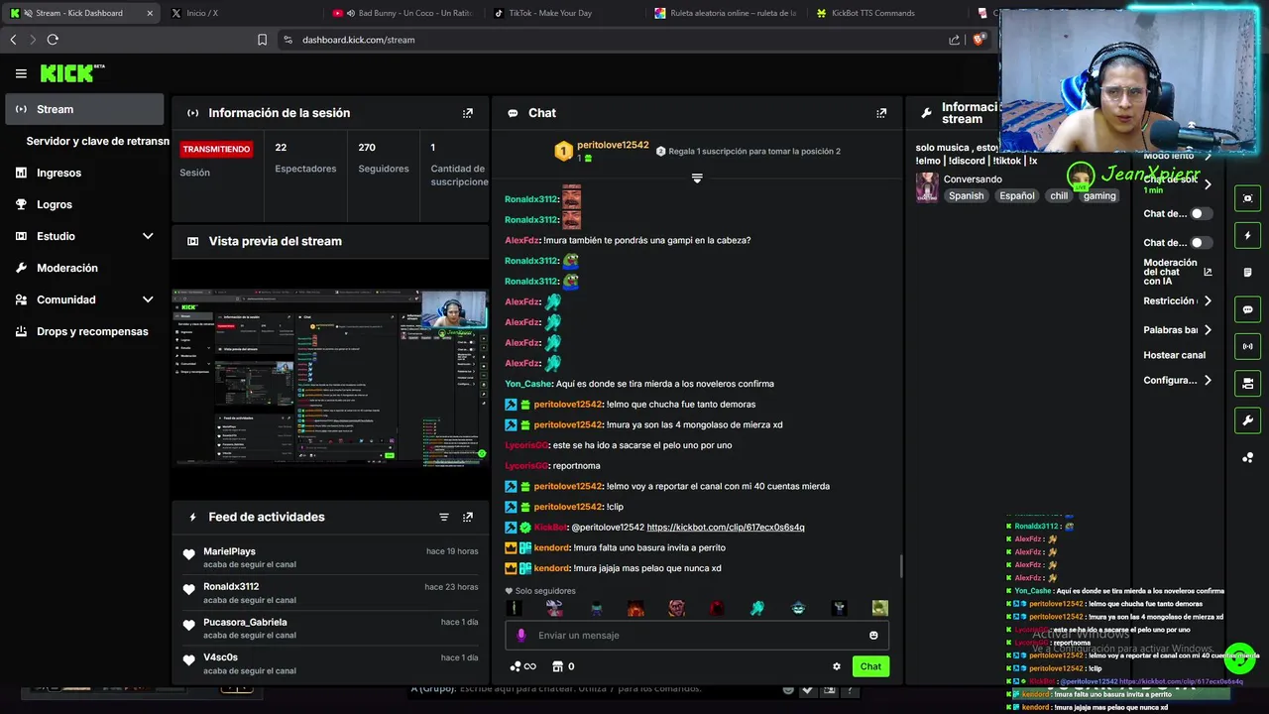Open top gifter peritolove12542 profile
This screenshot has height=714, width=1269.
click(x=613, y=145)
